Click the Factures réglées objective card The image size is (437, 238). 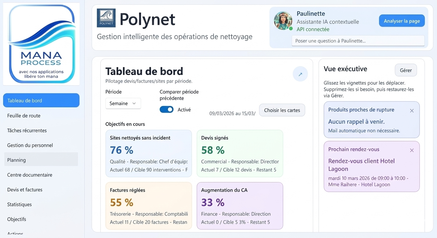(149, 206)
